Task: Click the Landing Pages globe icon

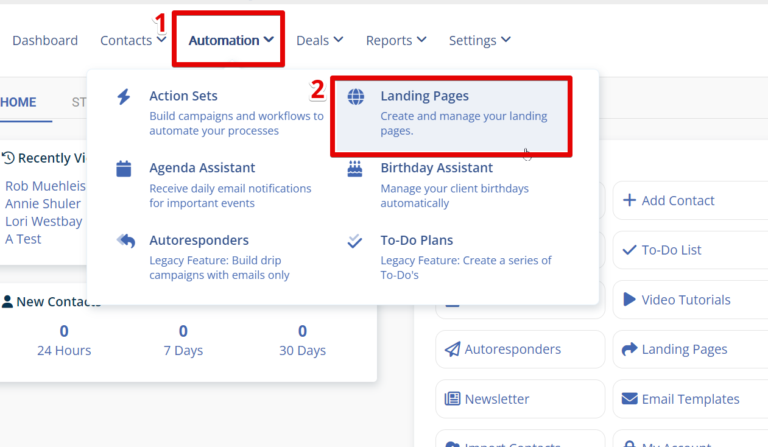Action: 356,96
